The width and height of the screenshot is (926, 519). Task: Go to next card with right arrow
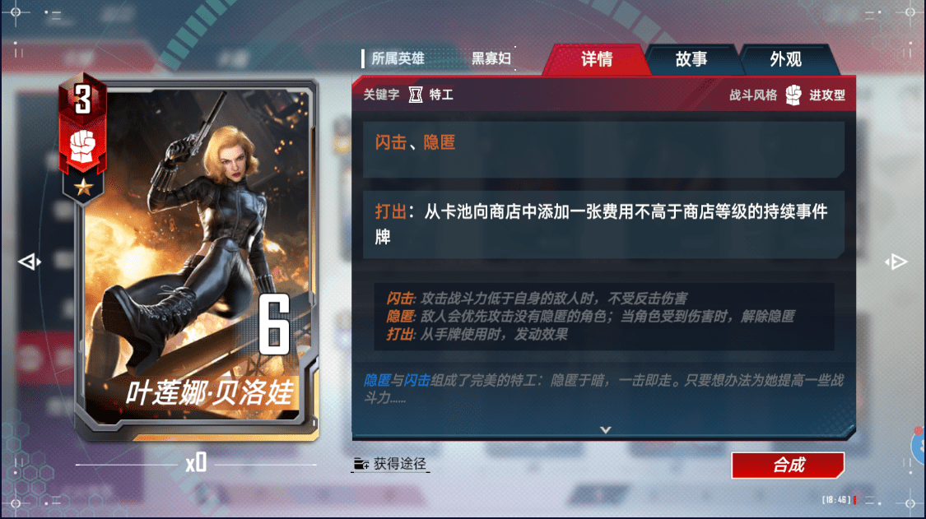(896, 262)
